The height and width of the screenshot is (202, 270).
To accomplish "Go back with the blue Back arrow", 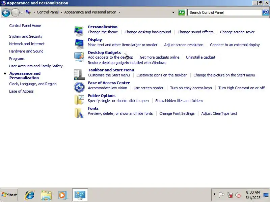I will point(6,12).
